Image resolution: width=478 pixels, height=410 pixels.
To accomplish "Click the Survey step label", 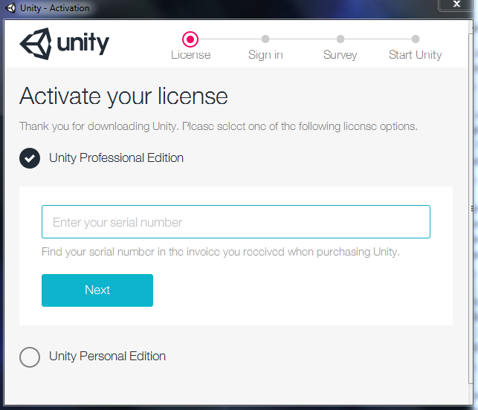I will pos(340,55).
